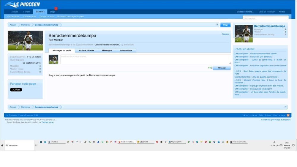Click the open-quick-navigation icon beside Blogs button

217,25
